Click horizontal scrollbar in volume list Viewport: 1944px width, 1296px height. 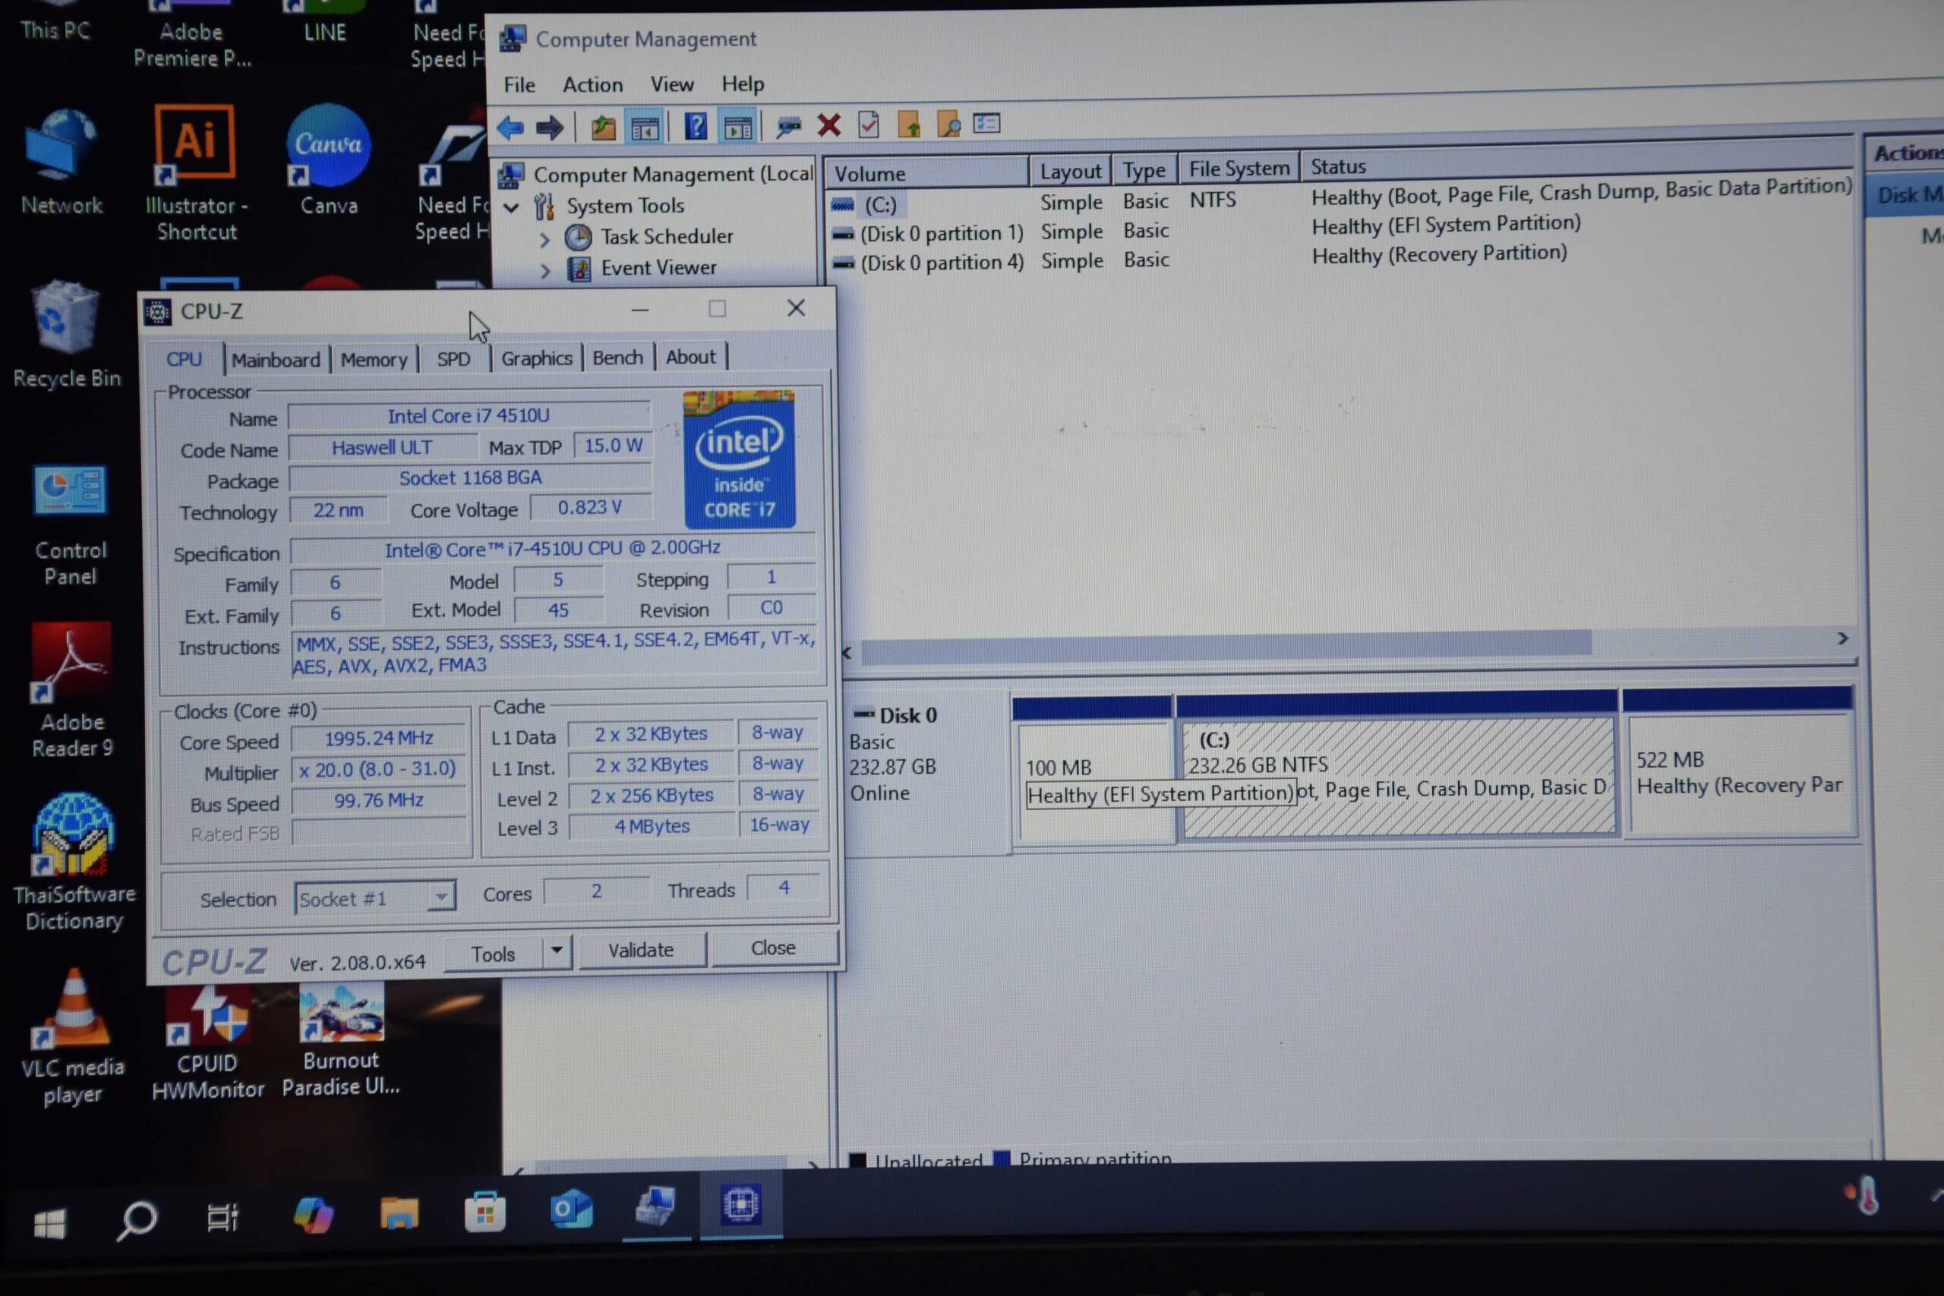[1226, 645]
